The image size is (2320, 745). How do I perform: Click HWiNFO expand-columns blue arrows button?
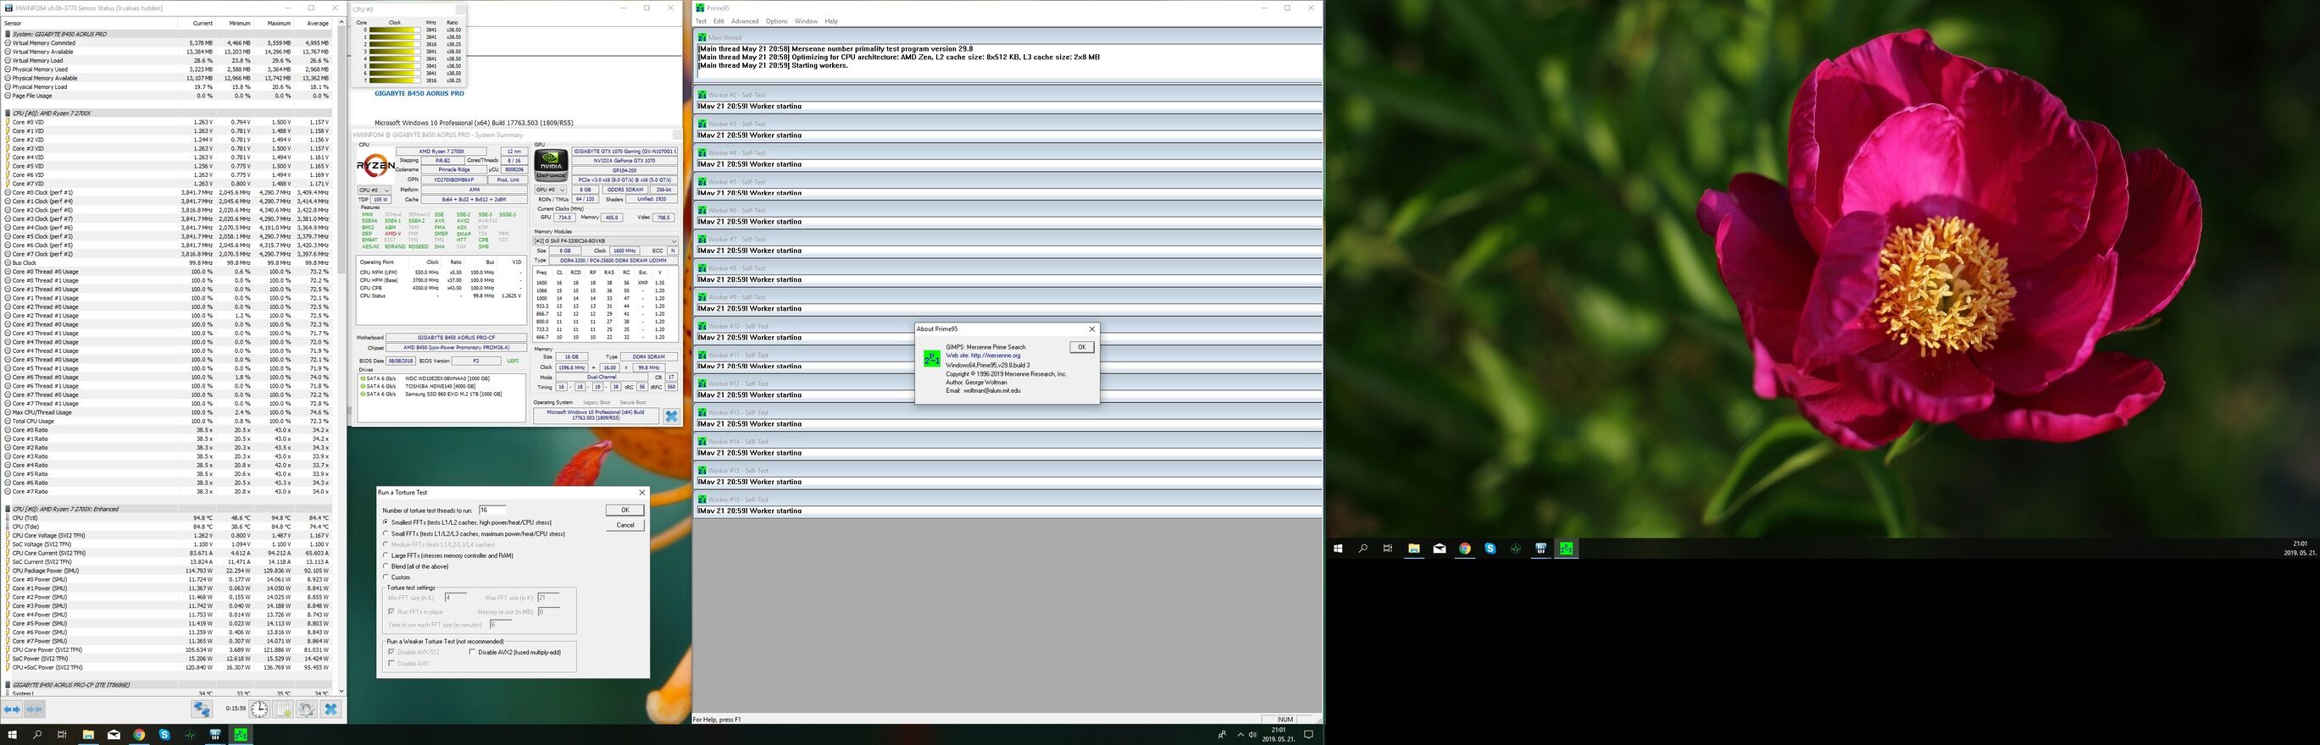tap(12, 709)
